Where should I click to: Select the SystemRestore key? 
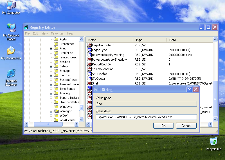[x=69, y=80]
